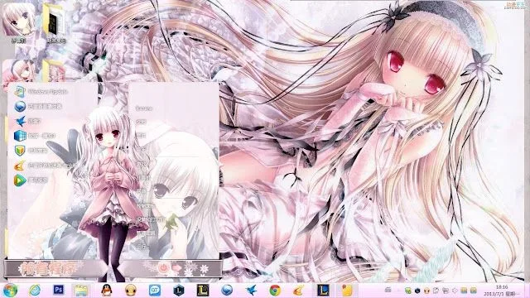Open the dark hexagon L icon on taskbar
The width and height of the screenshot is (530, 298).
point(179,291)
